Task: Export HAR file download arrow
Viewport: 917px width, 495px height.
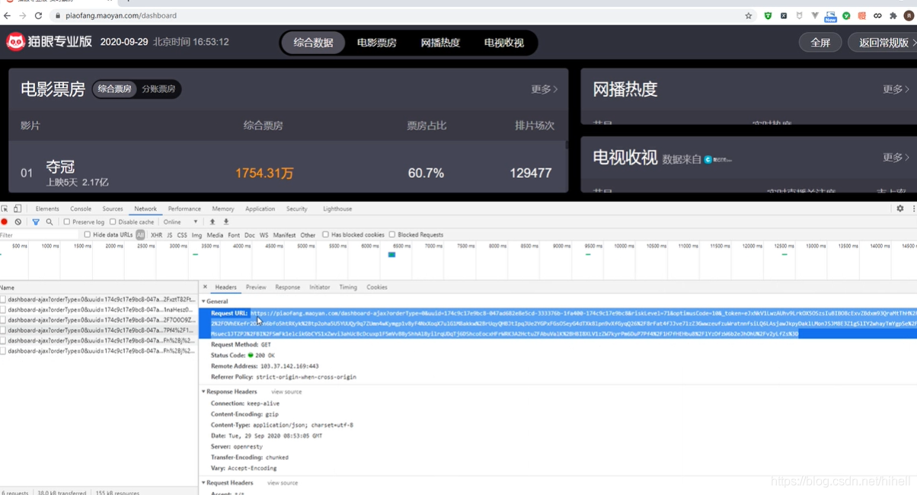Action: (226, 222)
